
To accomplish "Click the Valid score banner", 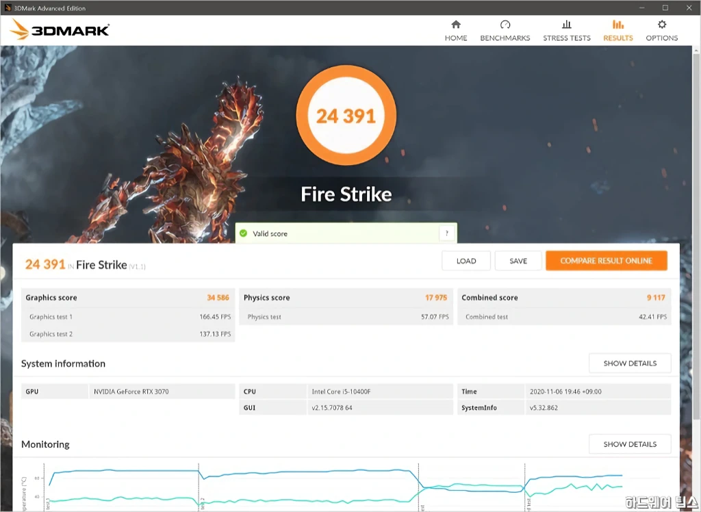I will [346, 233].
